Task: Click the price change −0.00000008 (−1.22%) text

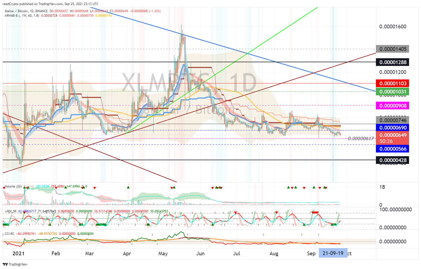Action: [x=145, y=11]
